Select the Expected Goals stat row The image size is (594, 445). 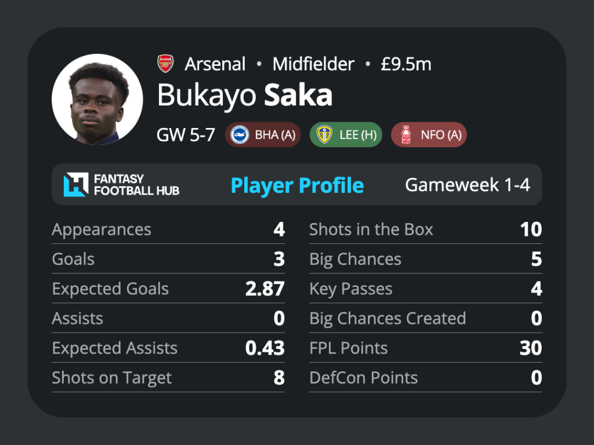pyautogui.click(x=168, y=289)
